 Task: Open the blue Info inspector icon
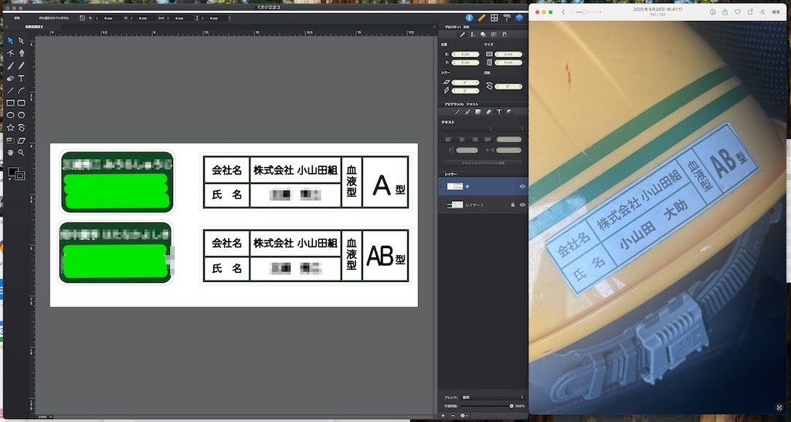(469, 18)
